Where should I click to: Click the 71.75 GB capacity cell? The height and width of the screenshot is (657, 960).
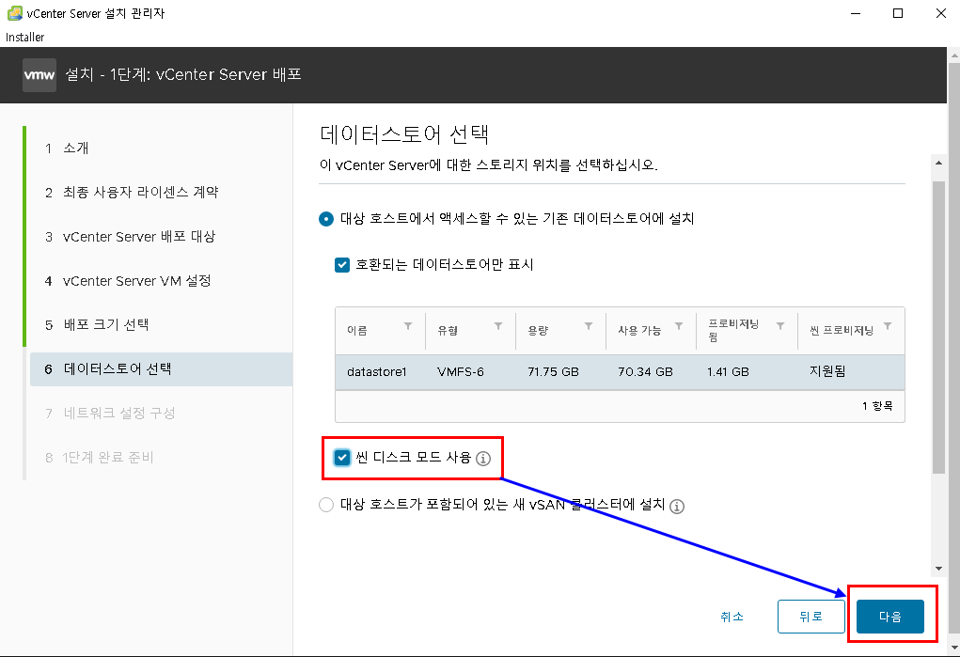click(x=554, y=371)
